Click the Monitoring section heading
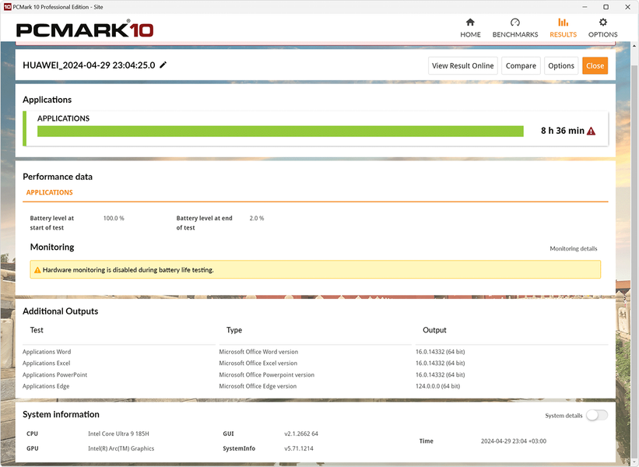Viewport: 639px width, 467px height. pos(52,247)
